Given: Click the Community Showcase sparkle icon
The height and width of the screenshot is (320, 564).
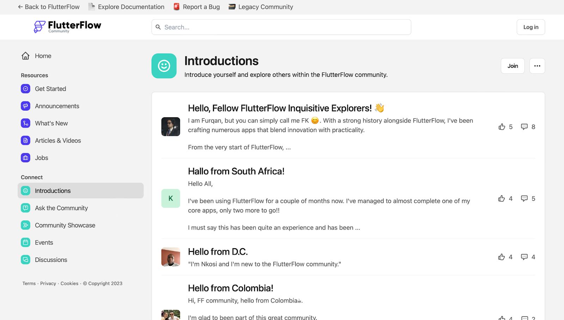Looking at the screenshot, I should [25, 225].
